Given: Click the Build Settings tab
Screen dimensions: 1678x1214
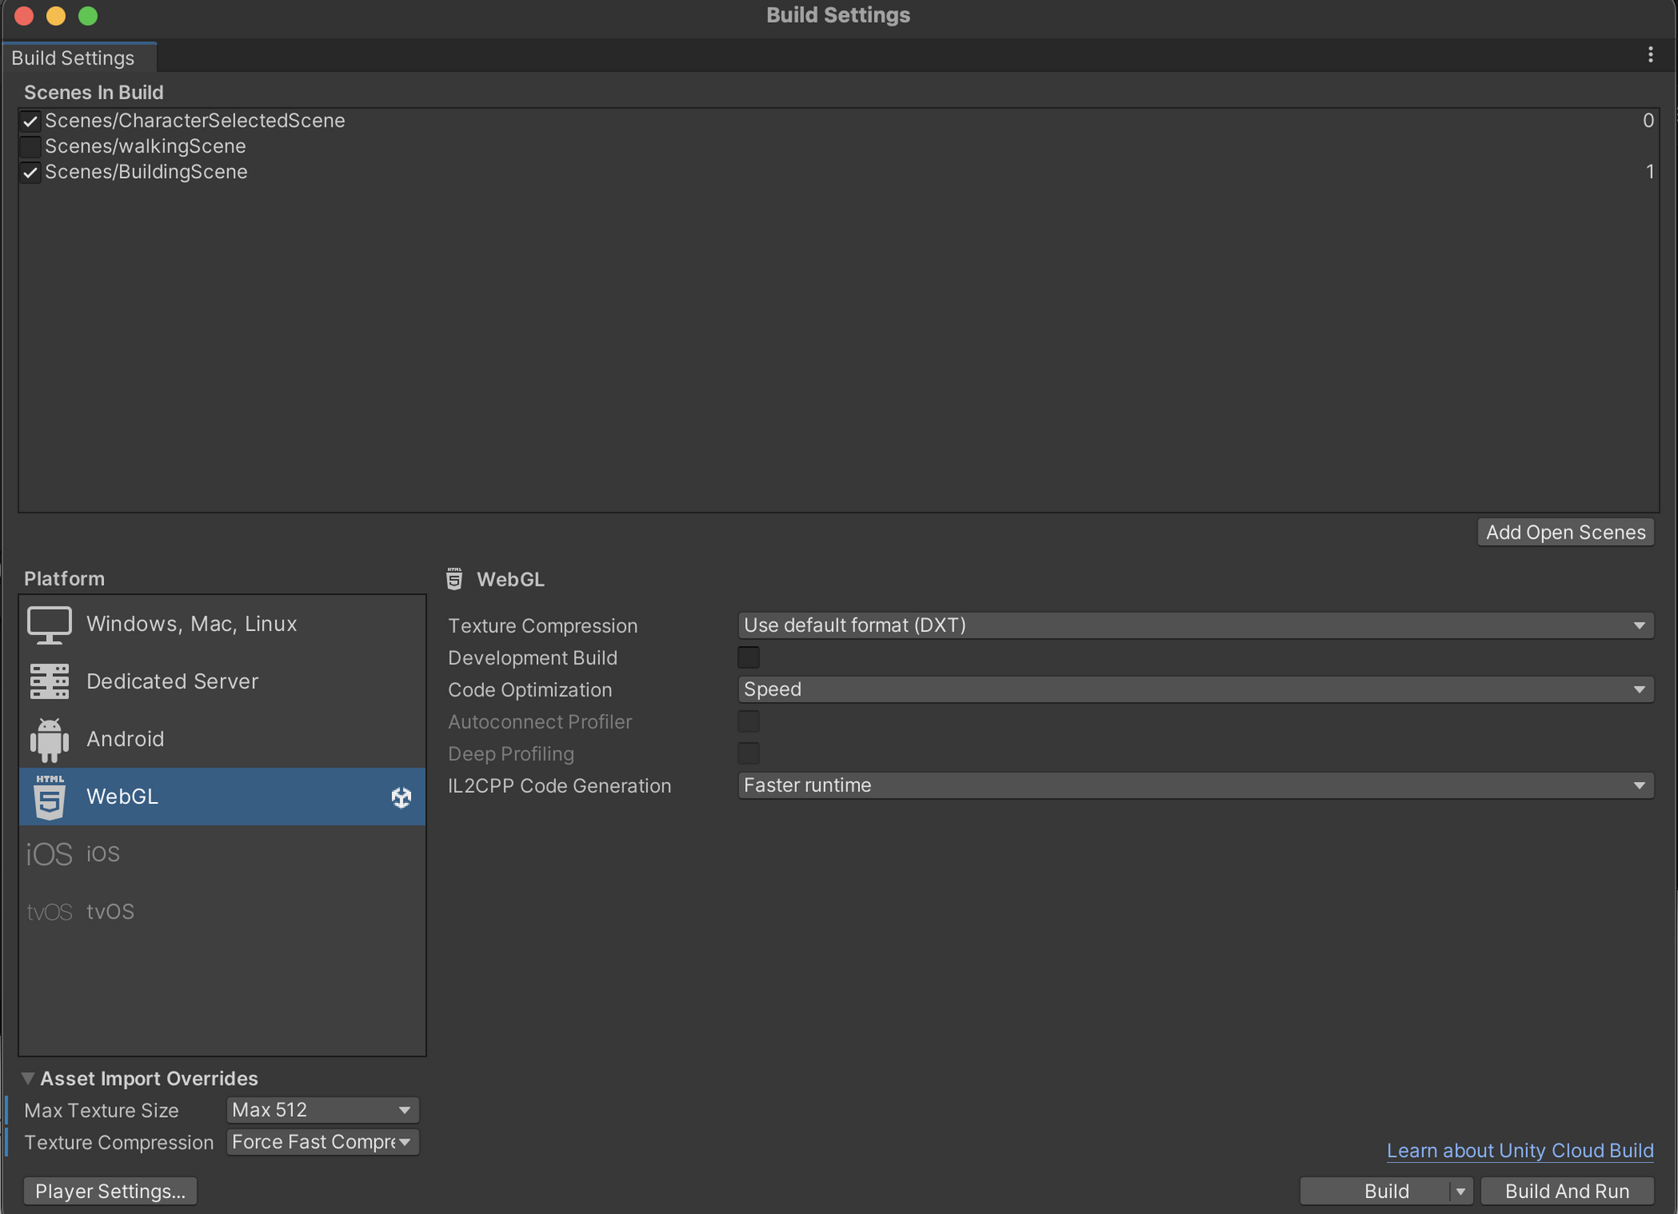Looking at the screenshot, I should point(74,58).
